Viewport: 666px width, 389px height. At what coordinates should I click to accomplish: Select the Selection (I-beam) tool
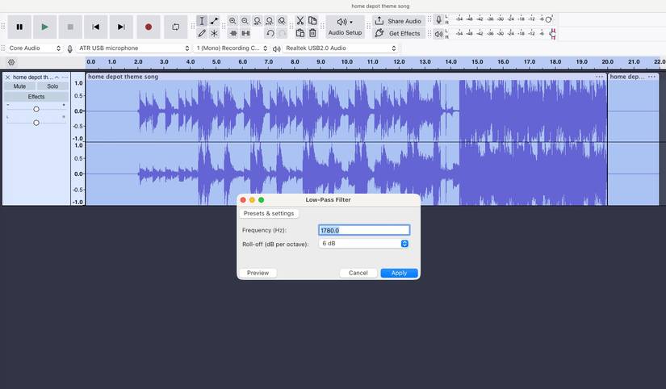pos(202,21)
